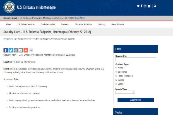The image size is (173, 115).
Task: Click the 'Location' label text
Action: [x=8, y=62]
